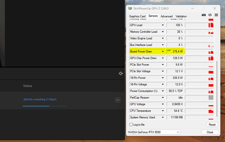Open the 16-Pin Power dropdown
This screenshot has height=142, width=225.
(x=163, y=78)
